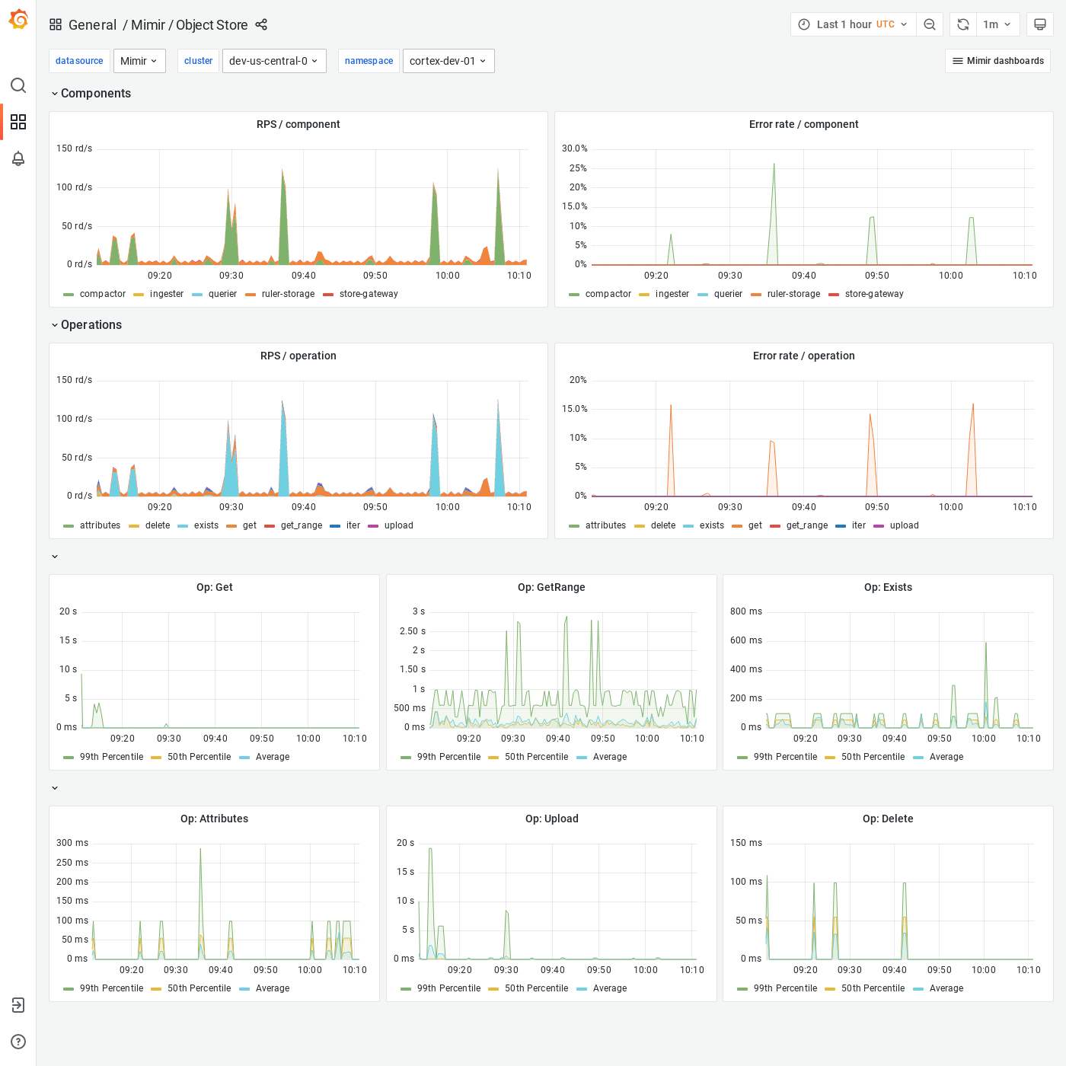Open the cortex-dev-01 namespace selector

coord(448,60)
